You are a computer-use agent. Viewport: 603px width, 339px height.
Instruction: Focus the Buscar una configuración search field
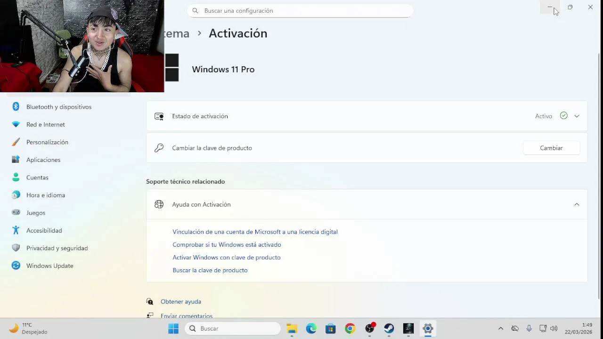[300, 10]
